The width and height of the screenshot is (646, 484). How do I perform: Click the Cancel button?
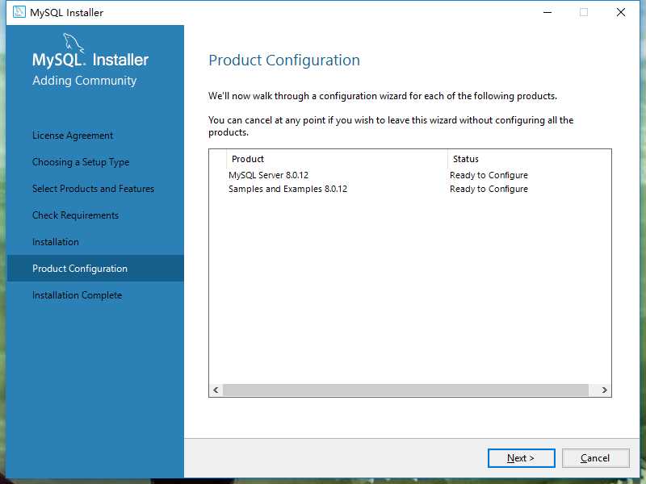(x=595, y=458)
